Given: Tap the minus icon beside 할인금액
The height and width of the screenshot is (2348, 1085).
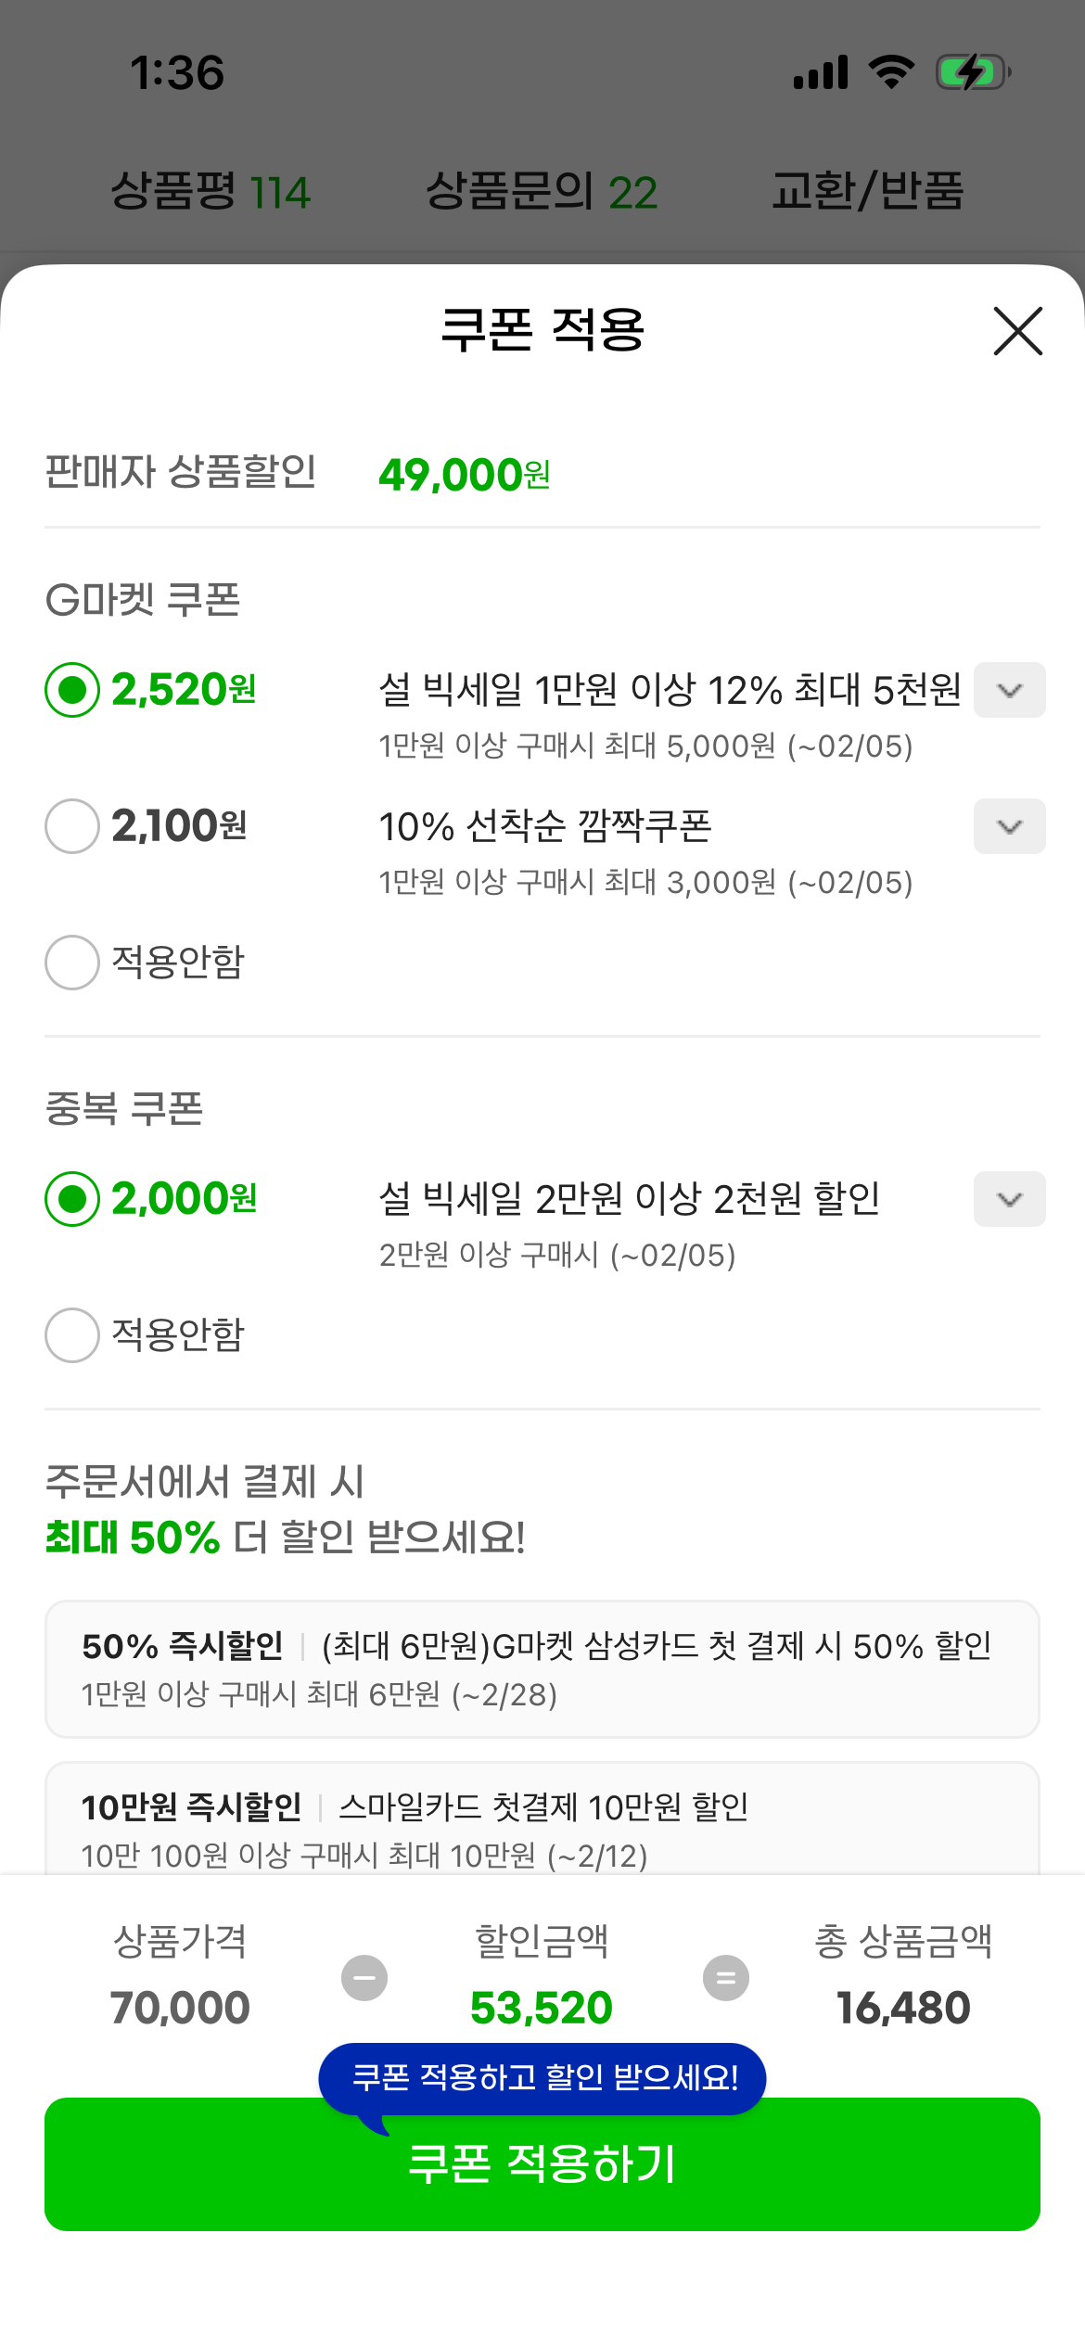Looking at the screenshot, I should pyautogui.click(x=364, y=1978).
